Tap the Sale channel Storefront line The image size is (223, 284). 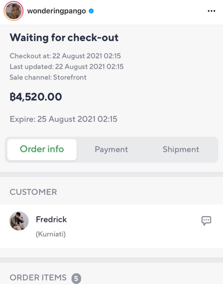48,77
